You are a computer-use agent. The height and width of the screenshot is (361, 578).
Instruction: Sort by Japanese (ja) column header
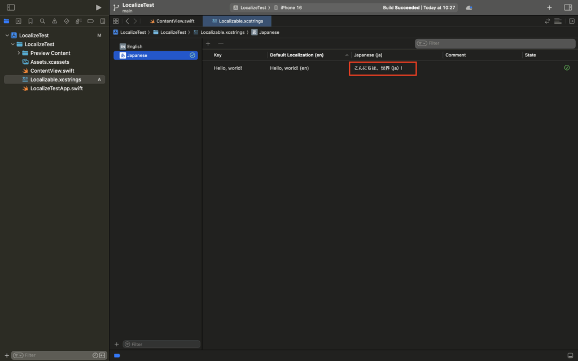368,55
